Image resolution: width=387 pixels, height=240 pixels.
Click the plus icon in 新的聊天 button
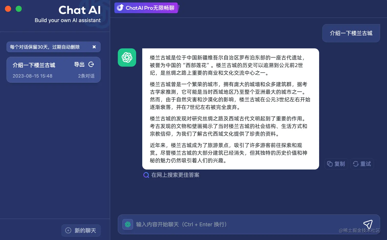click(68, 230)
